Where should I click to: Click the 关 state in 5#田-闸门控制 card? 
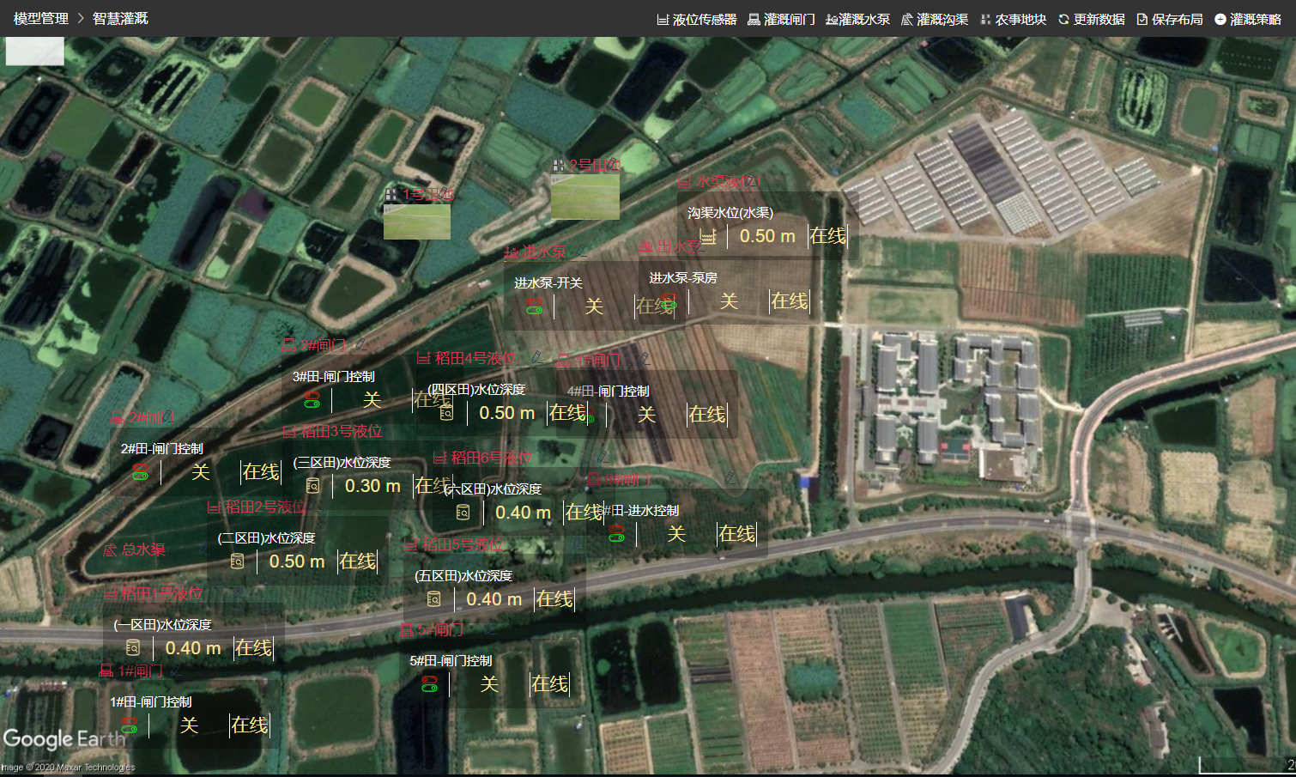tap(489, 684)
